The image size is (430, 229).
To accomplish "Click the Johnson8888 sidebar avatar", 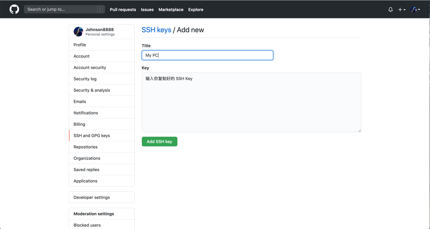I will [x=78, y=32].
